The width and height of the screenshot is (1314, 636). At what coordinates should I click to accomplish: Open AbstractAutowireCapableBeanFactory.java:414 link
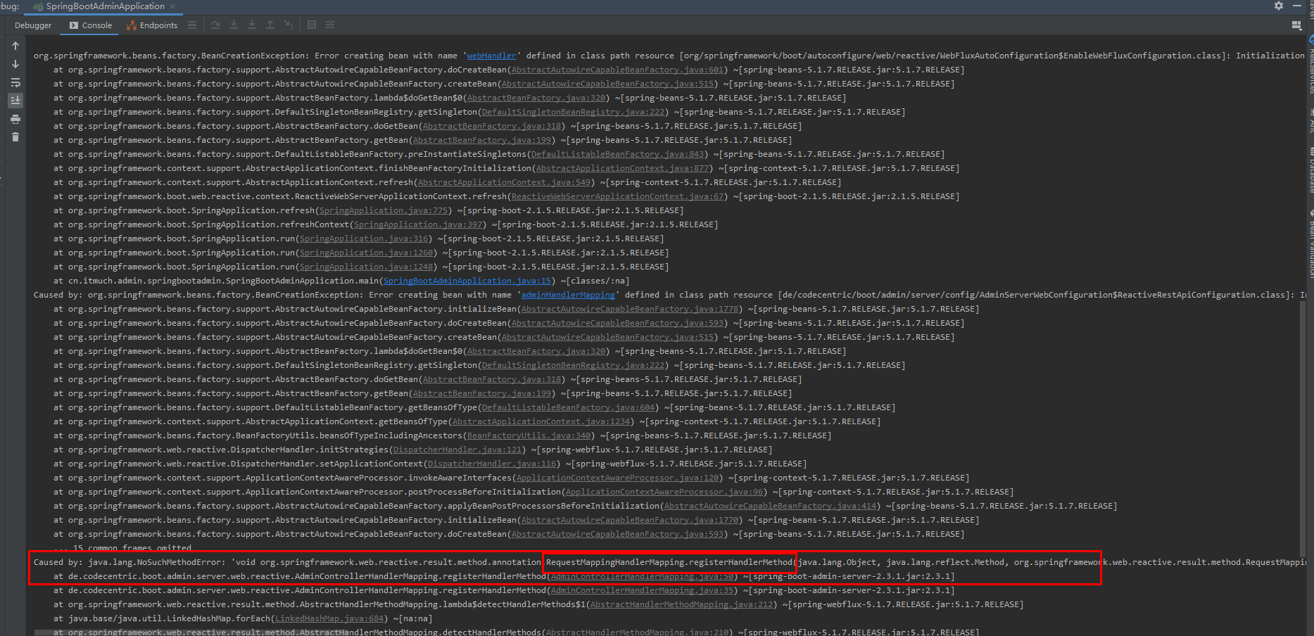coord(771,506)
